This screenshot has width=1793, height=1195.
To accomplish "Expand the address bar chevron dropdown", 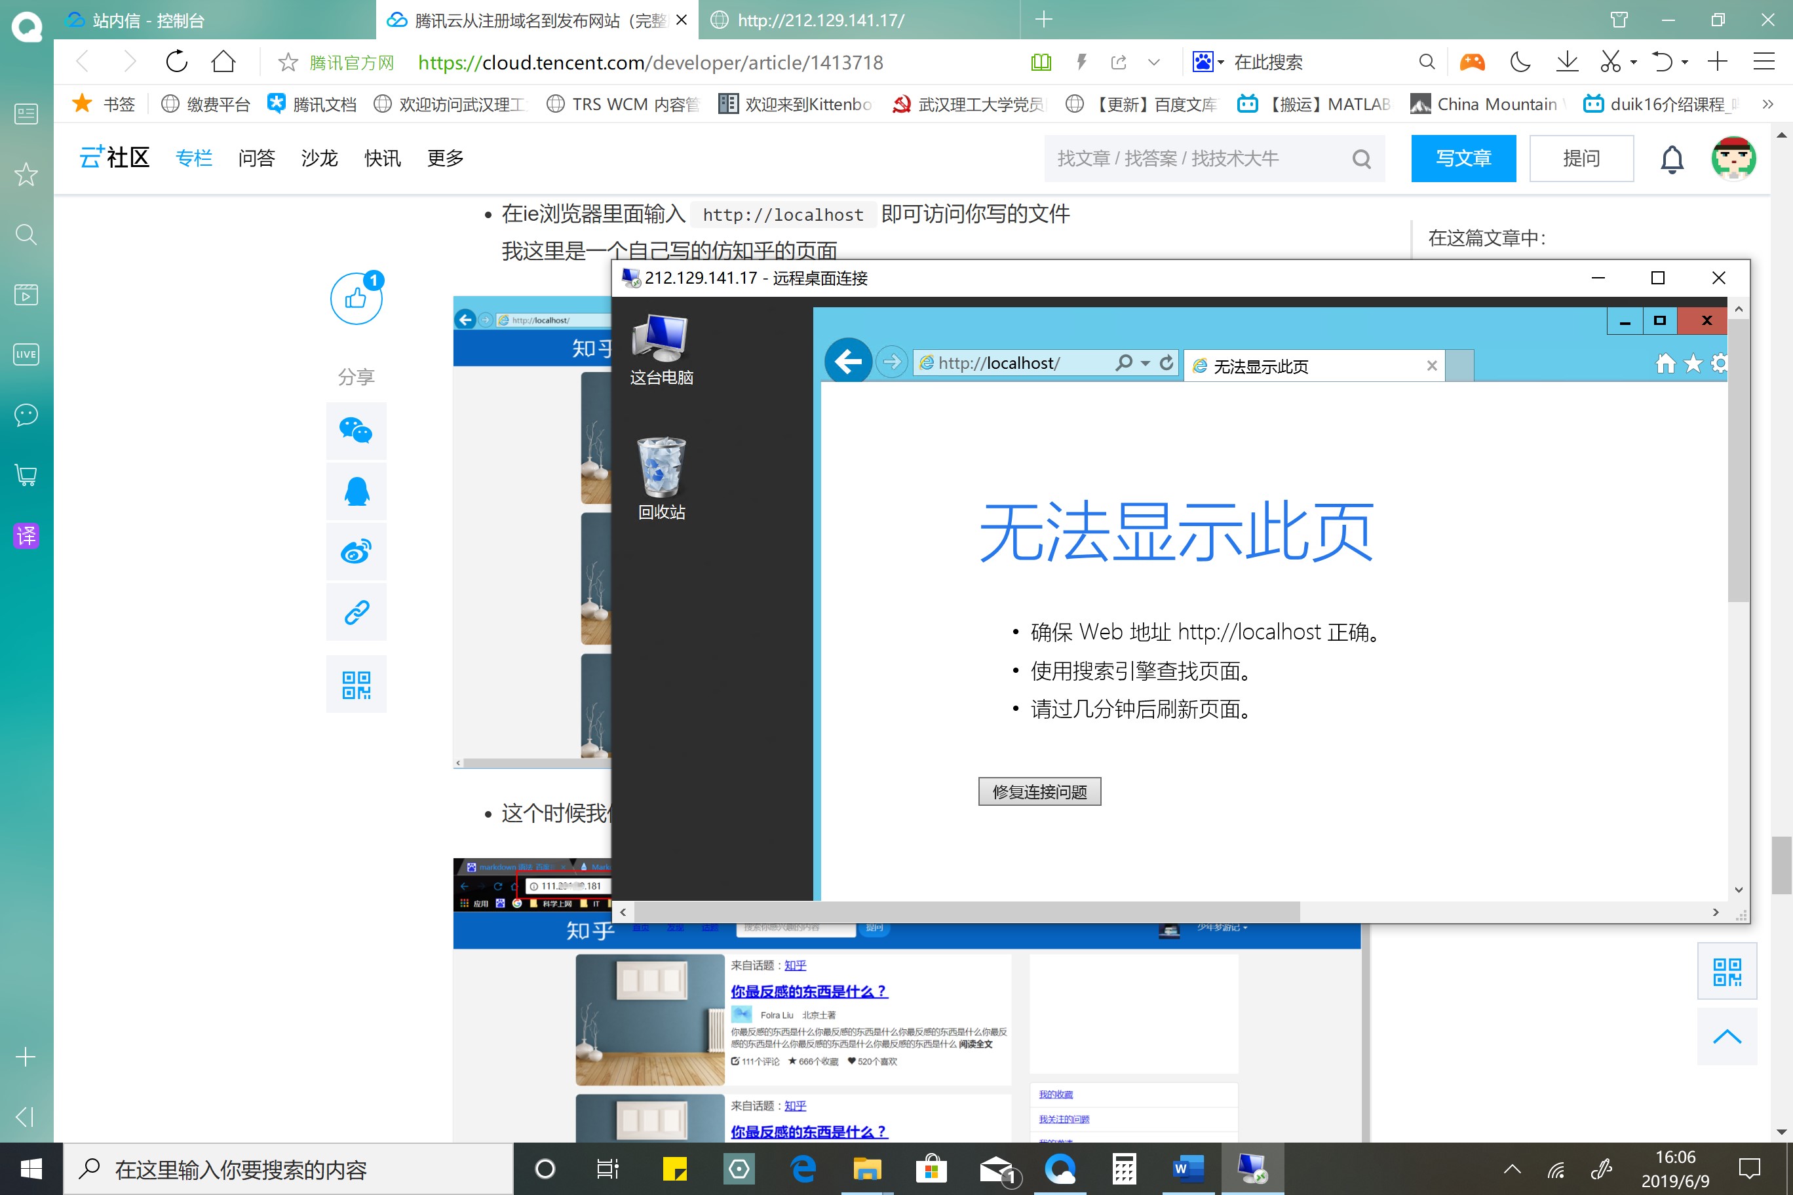I will point(1154,62).
